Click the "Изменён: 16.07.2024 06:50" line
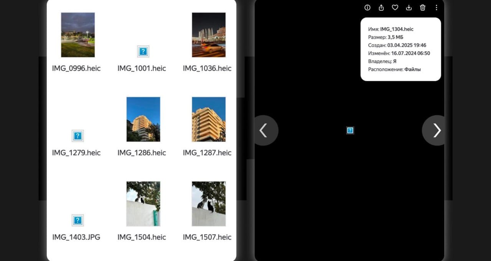491x261 pixels. (399, 53)
